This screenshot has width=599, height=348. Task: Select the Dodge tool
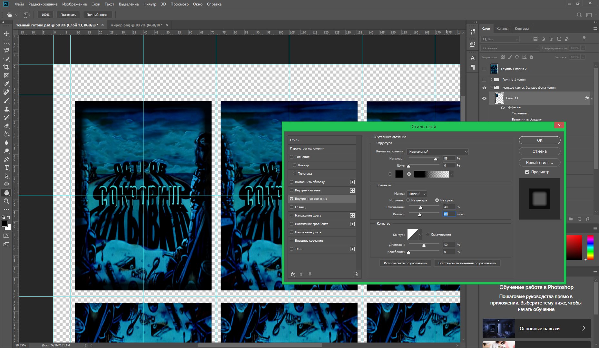point(6,151)
